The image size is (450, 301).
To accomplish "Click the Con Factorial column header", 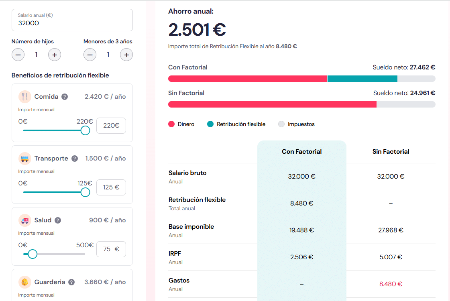I will tap(301, 152).
